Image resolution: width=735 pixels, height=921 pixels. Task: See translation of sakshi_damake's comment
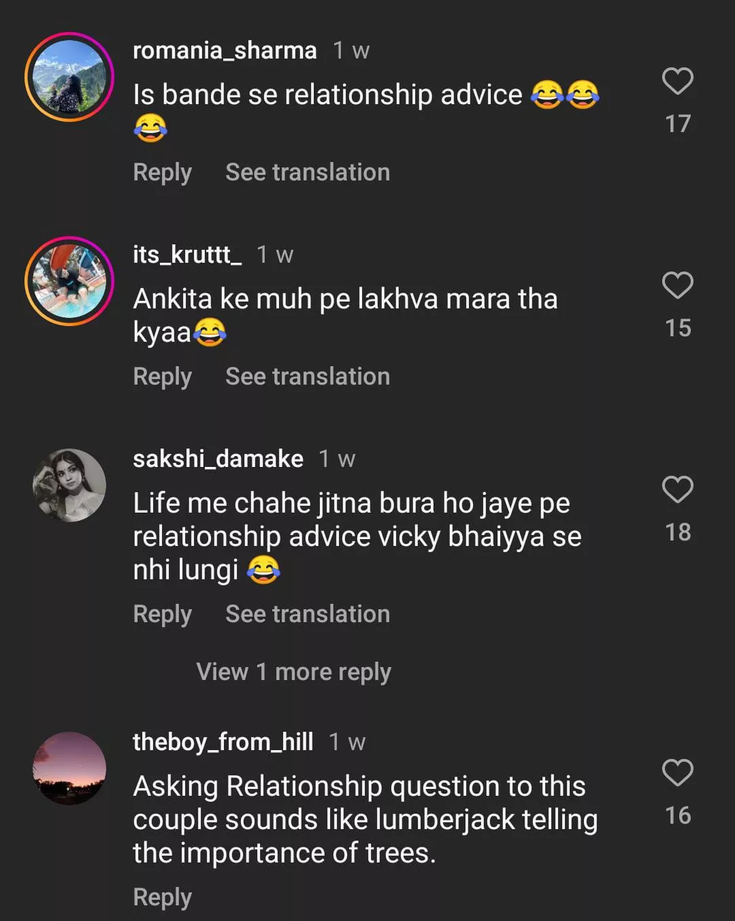pos(308,615)
